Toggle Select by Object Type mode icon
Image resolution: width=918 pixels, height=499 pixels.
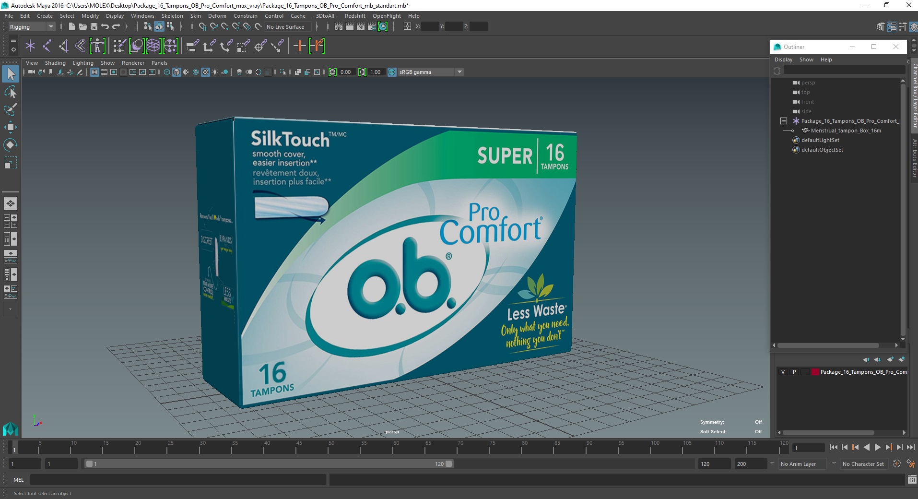tap(159, 27)
